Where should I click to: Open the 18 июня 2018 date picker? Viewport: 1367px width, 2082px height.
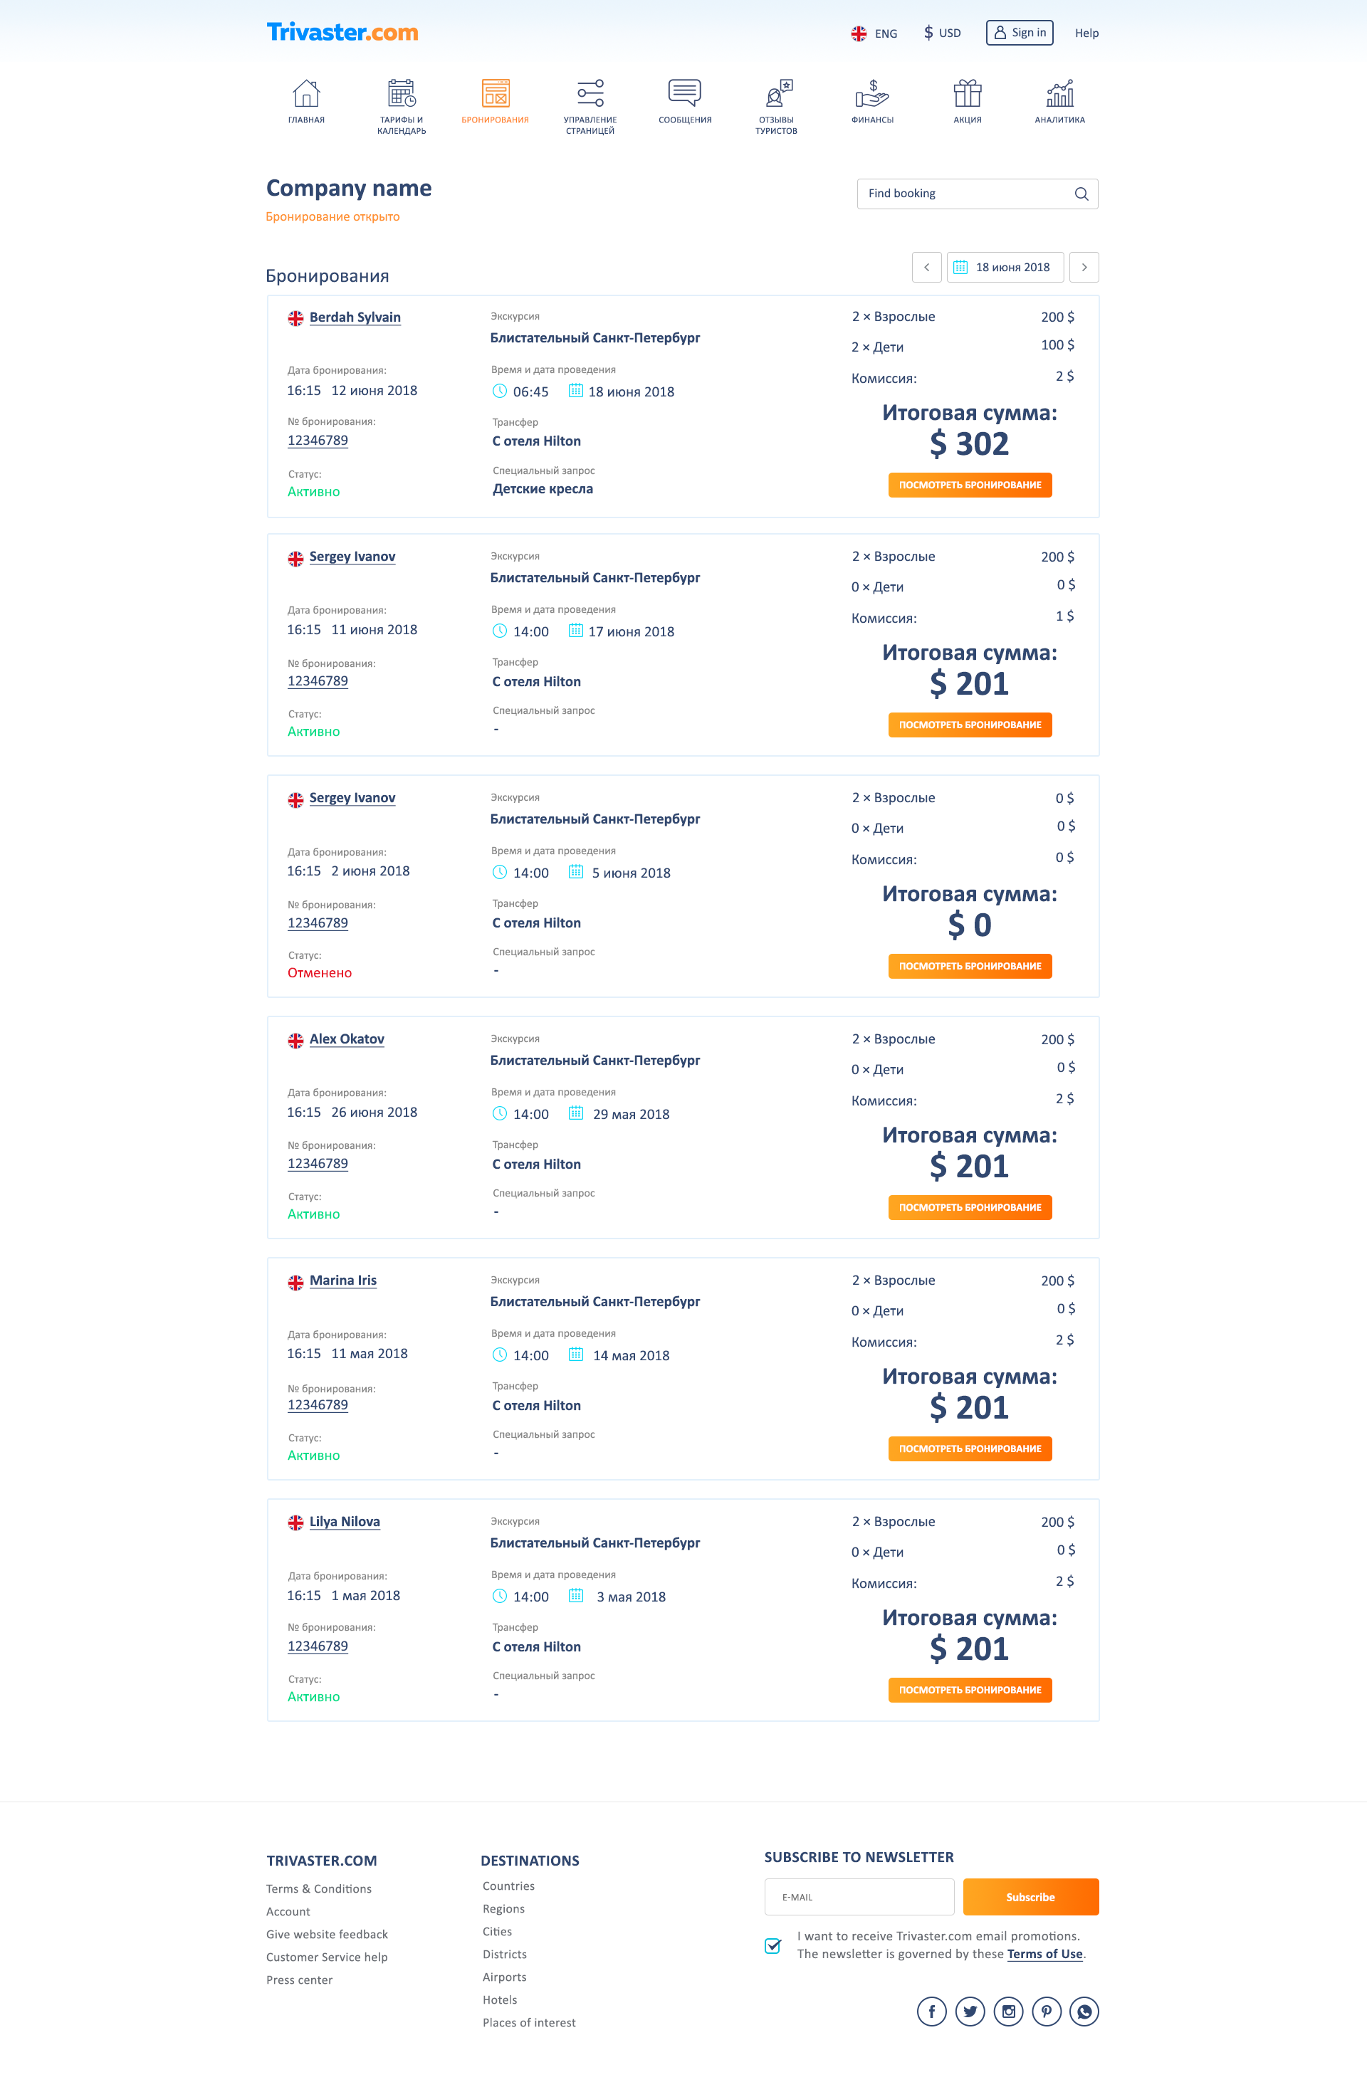click(1005, 267)
